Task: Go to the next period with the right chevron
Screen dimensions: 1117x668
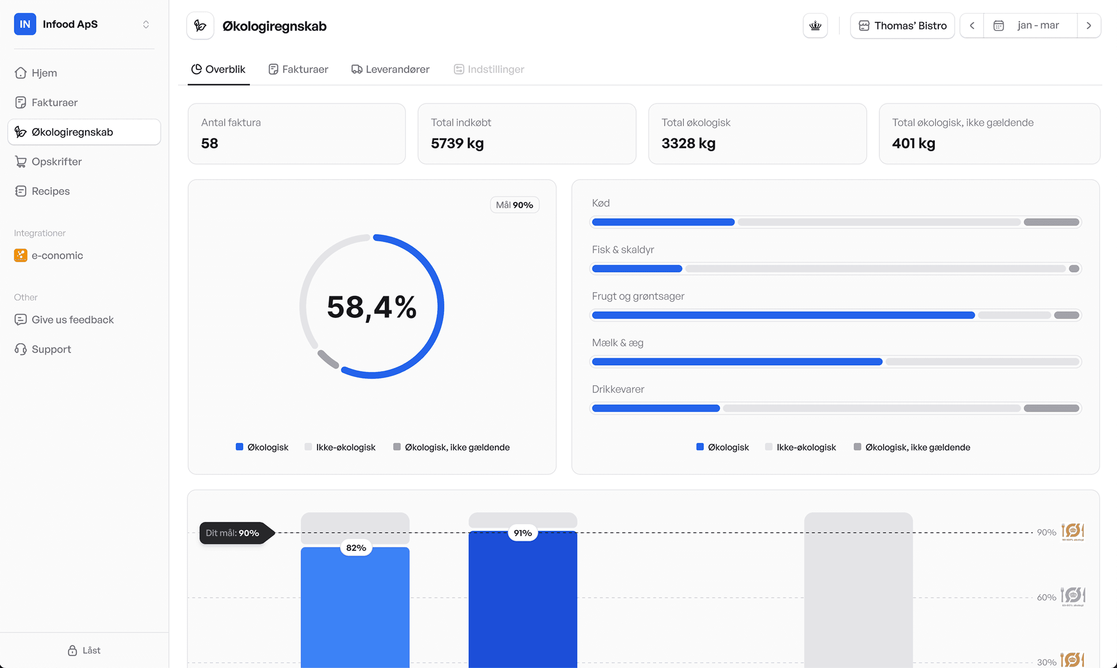Action: coord(1089,26)
